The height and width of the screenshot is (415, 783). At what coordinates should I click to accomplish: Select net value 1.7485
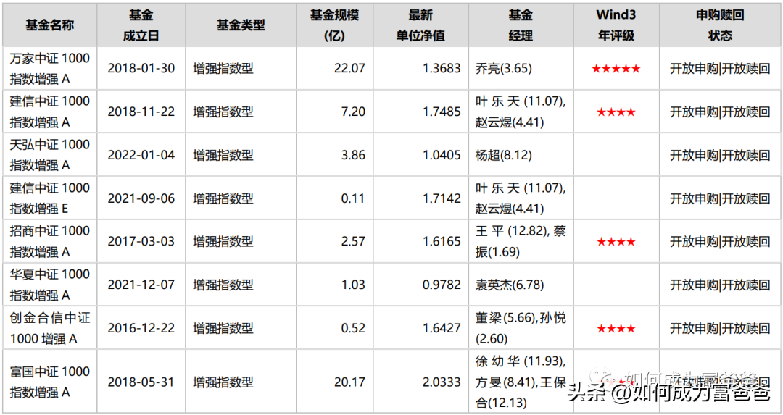(442, 112)
